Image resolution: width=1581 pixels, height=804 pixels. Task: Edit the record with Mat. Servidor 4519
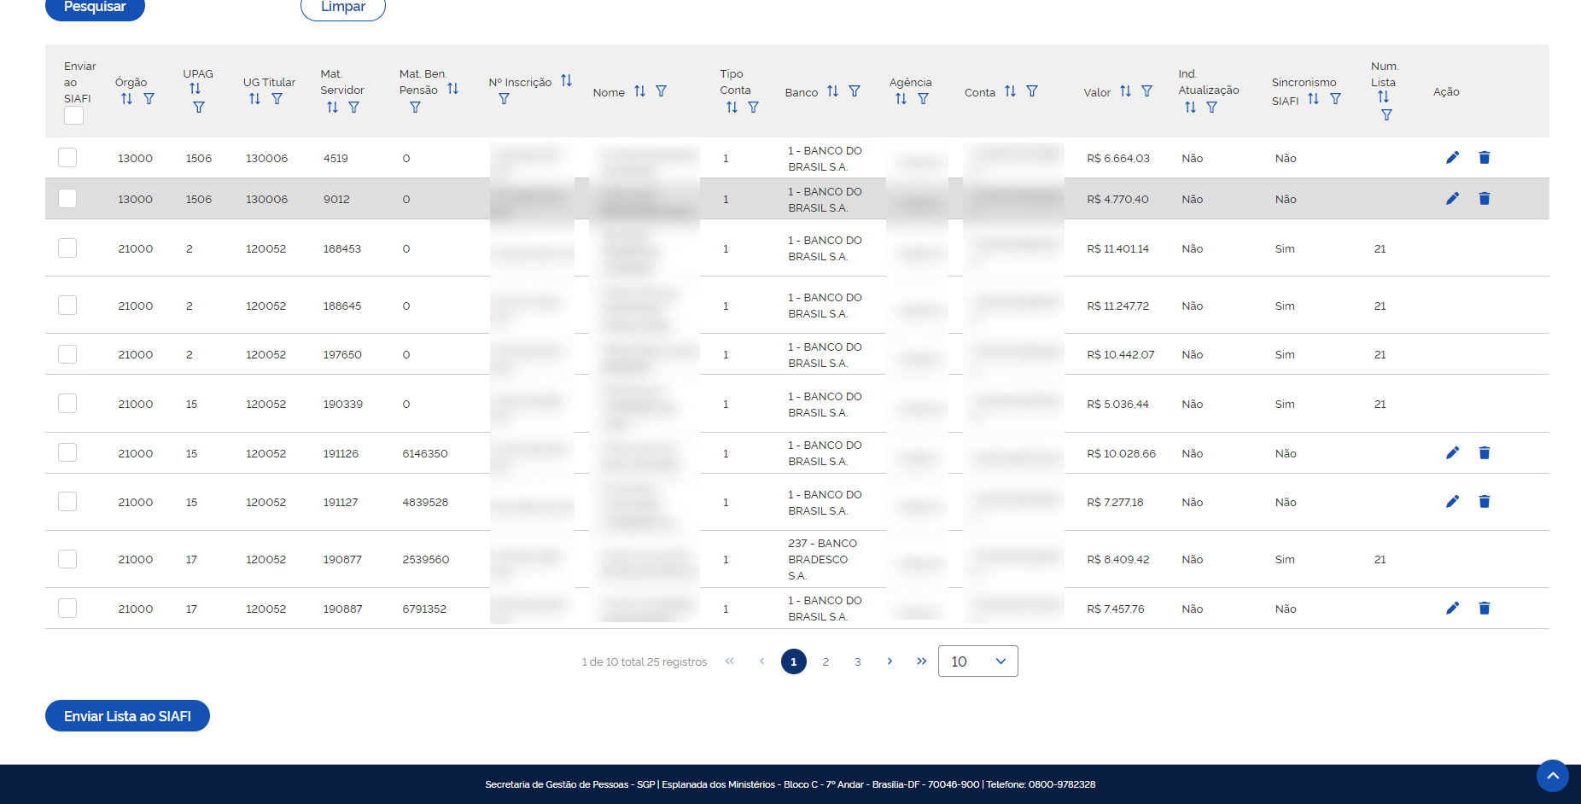[x=1452, y=157]
